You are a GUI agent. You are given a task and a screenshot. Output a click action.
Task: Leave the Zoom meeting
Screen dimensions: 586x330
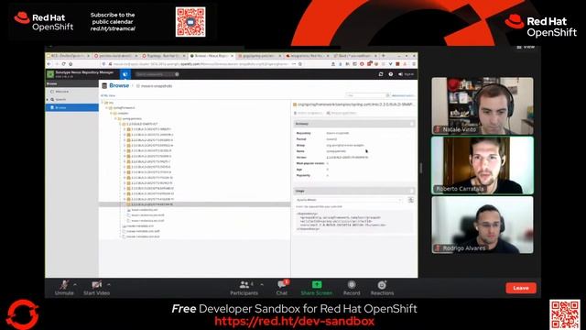[521, 288]
